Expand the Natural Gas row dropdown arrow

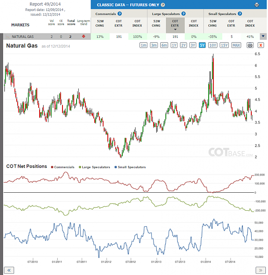click(263, 37)
